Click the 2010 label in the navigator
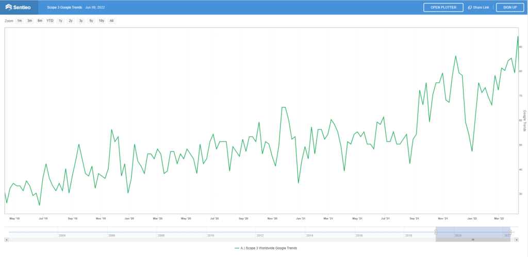The height and width of the screenshot is (257, 528). (x=210, y=235)
